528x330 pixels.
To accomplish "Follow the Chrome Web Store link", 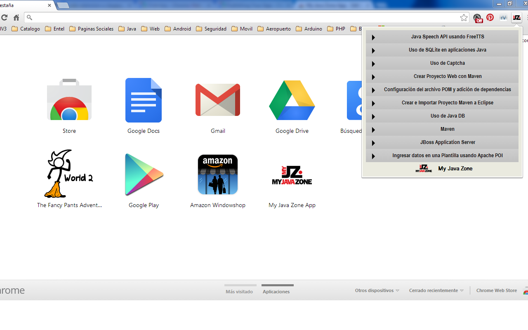I will [496, 290].
